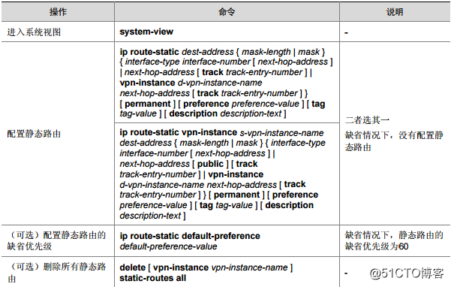Viewport: 451px width, 287px height.
Task: Click the 缺省情况下，没有配置静态 note text
Action: pyautogui.click(x=394, y=135)
